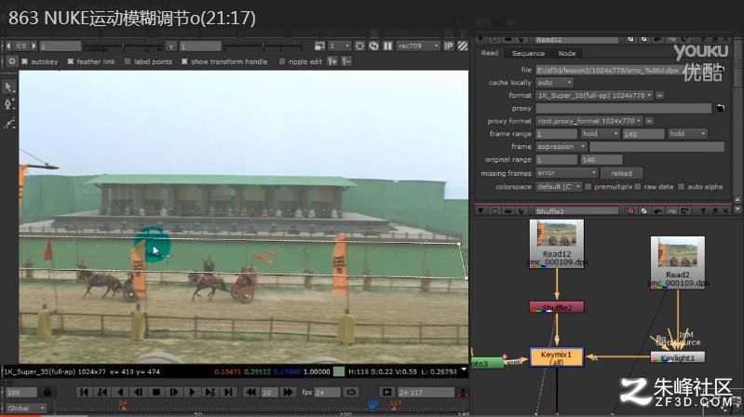Step back one frame
The height and width of the screenshot is (417, 744).
click(138, 392)
